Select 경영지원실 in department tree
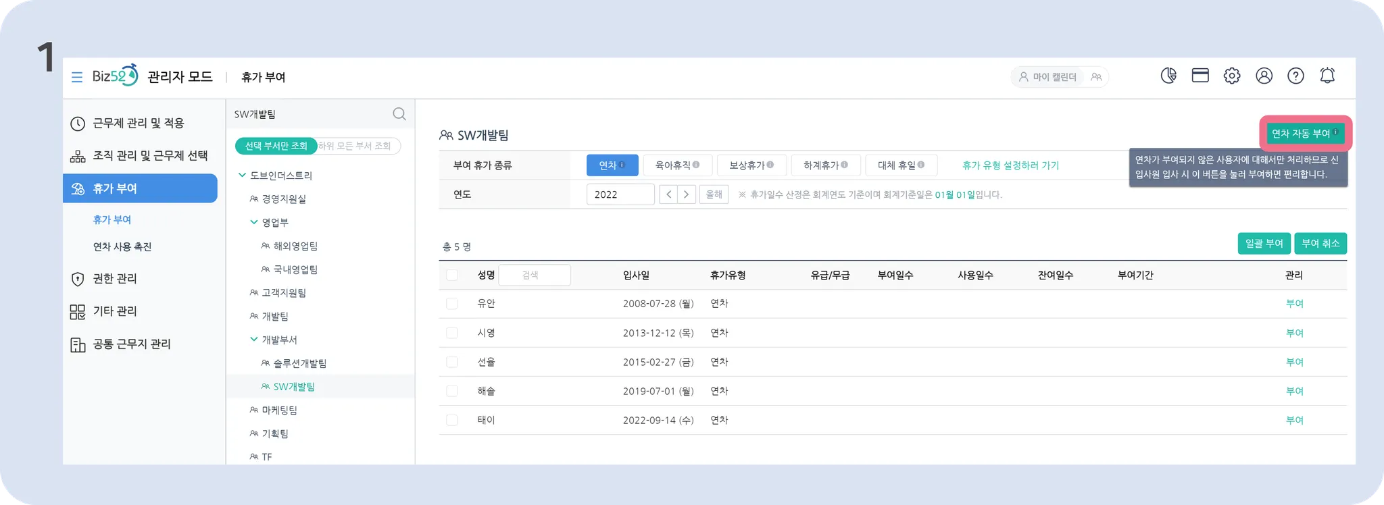The image size is (1384, 505). point(284,199)
